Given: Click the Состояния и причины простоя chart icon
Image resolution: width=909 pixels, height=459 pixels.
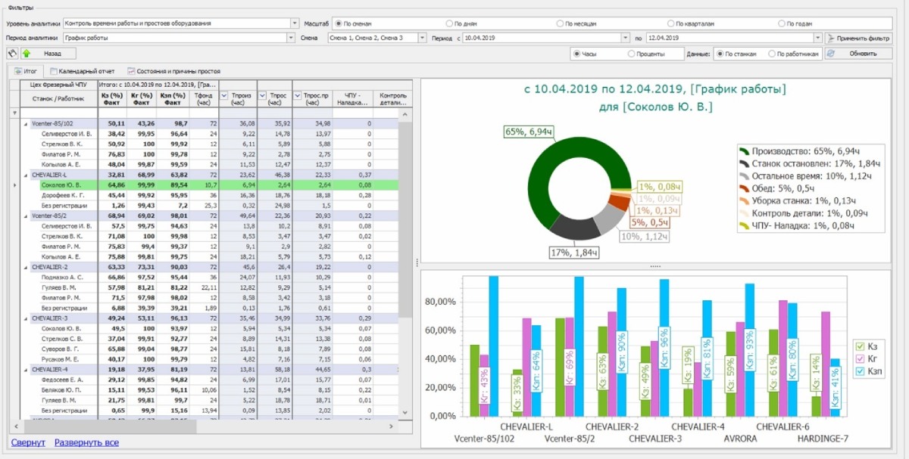Looking at the screenshot, I should coord(131,71).
